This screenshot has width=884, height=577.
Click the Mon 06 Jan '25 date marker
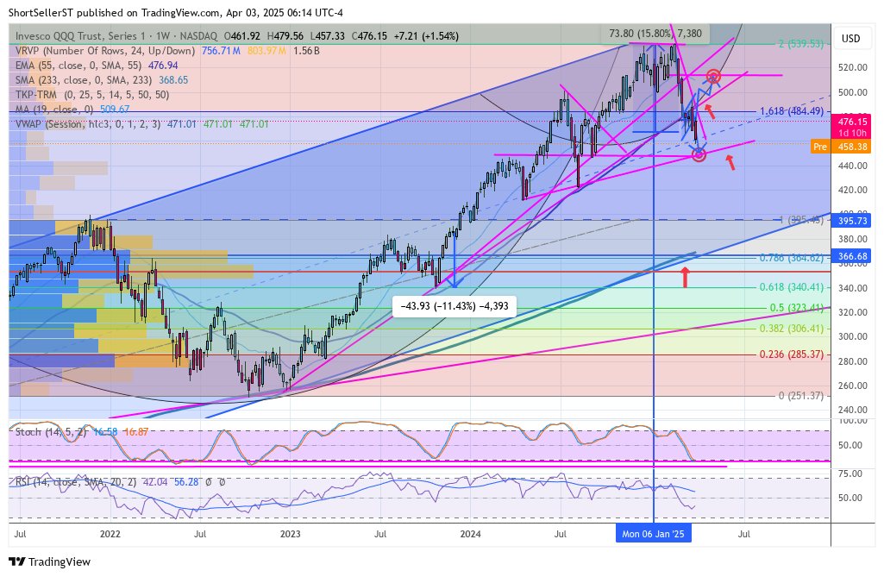coord(653,534)
